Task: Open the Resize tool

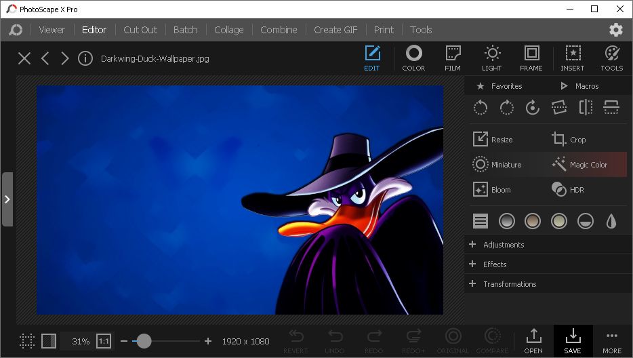Action: [x=493, y=140]
